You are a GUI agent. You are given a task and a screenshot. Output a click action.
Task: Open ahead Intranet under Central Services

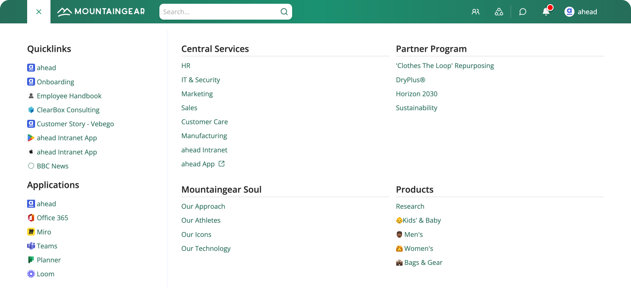(x=204, y=150)
